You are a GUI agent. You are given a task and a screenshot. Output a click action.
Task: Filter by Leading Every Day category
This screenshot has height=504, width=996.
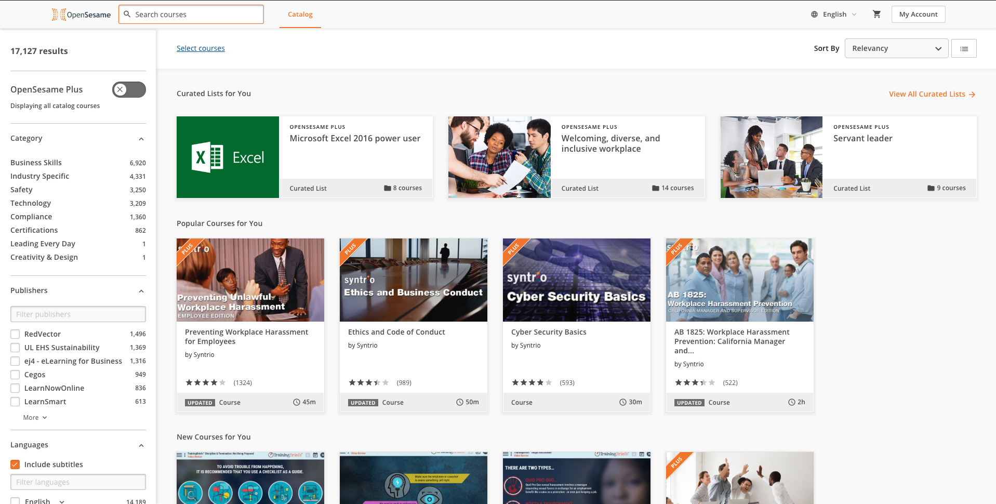(x=43, y=244)
